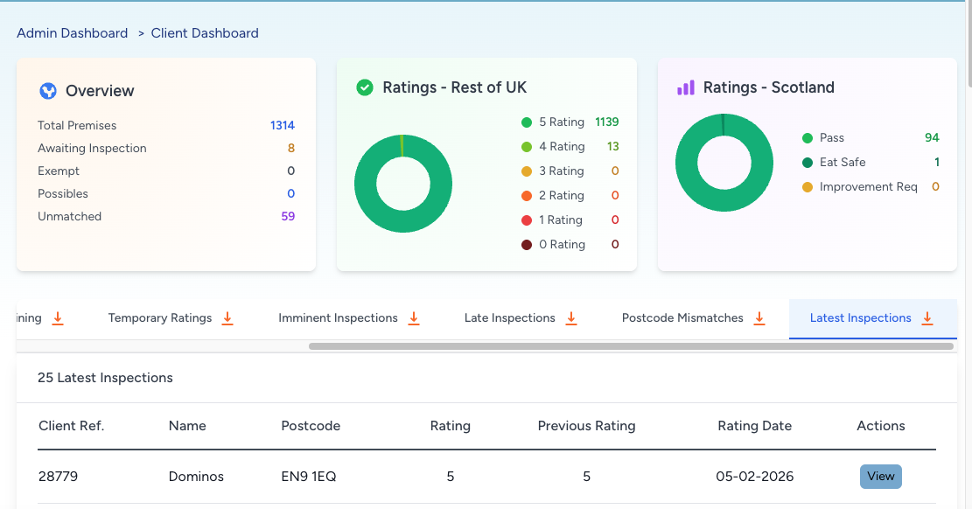
Task: Download the Postcode Mismatches report
Action: click(759, 318)
